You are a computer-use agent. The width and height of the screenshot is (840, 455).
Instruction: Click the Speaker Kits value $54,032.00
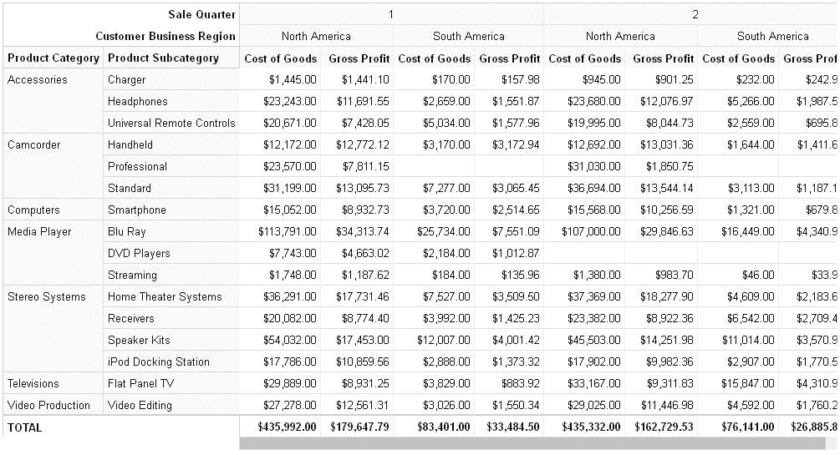290,340
